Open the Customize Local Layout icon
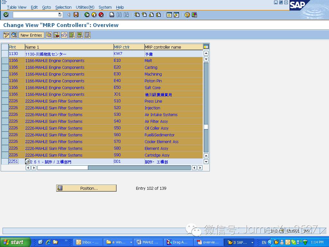The width and height of the screenshot is (329, 247). coord(194,15)
